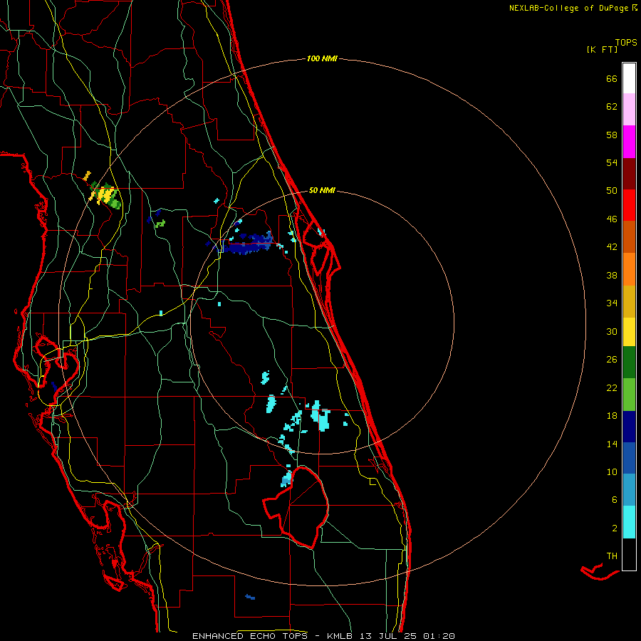The image size is (641, 641).
Task: Click the "TH" threshold label
Action: tap(612, 556)
